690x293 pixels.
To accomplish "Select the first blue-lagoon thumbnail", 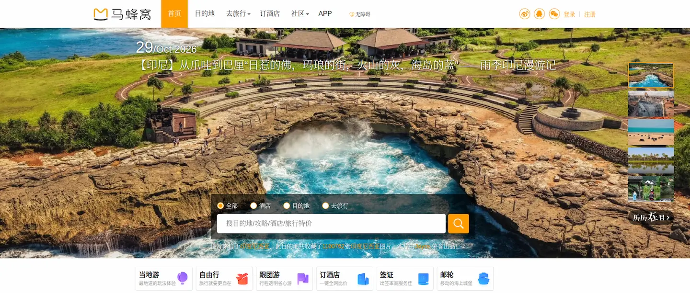I will [x=651, y=75].
